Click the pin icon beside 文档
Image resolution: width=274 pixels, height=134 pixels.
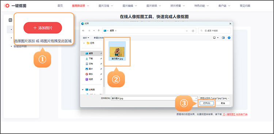click(x=101, y=64)
